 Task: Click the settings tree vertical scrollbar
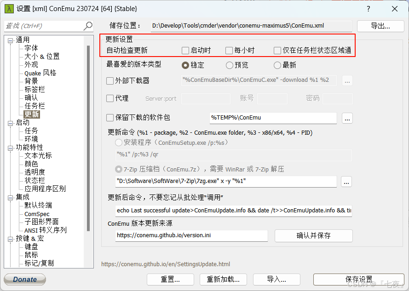click(x=88, y=138)
